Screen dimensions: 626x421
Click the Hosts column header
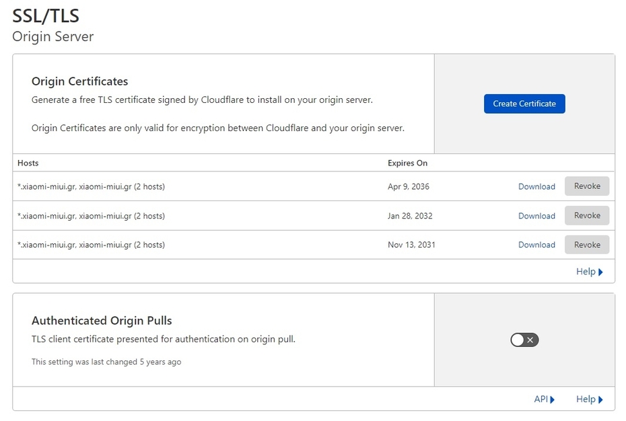[28, 163]
